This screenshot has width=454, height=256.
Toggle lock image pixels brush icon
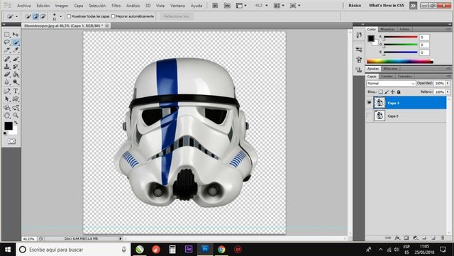(387, 91)
